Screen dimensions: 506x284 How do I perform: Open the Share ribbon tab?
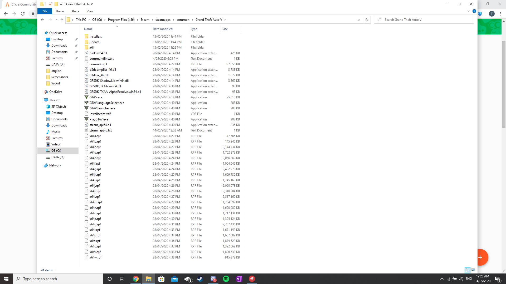[x=75, y=11]
